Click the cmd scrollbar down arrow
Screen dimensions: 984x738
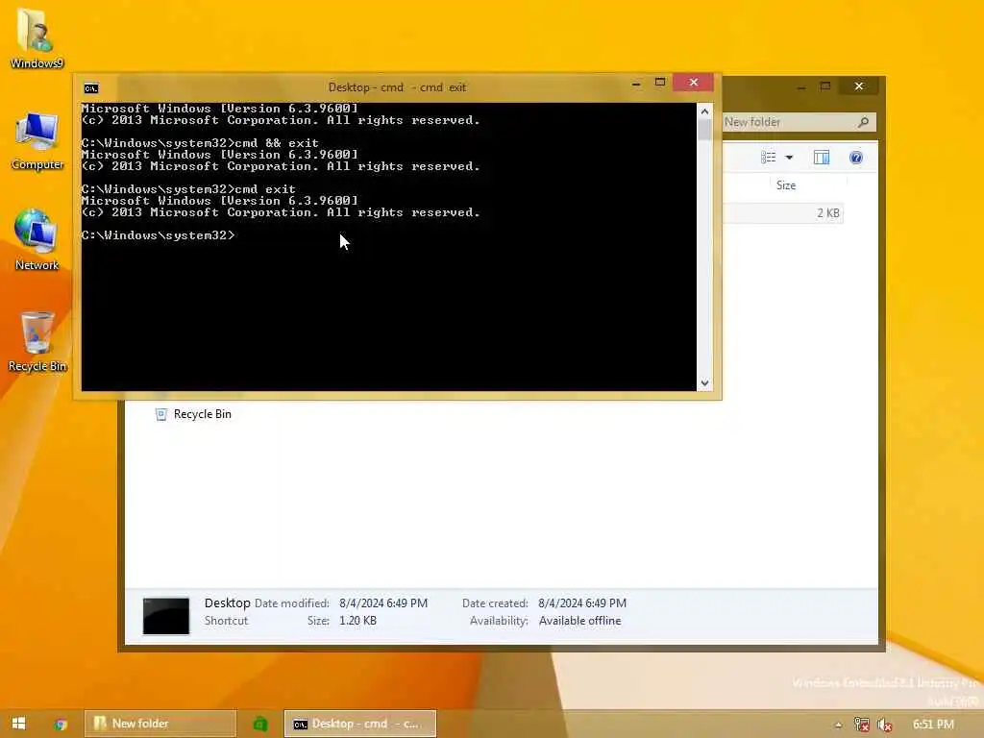tap(704, 382)
